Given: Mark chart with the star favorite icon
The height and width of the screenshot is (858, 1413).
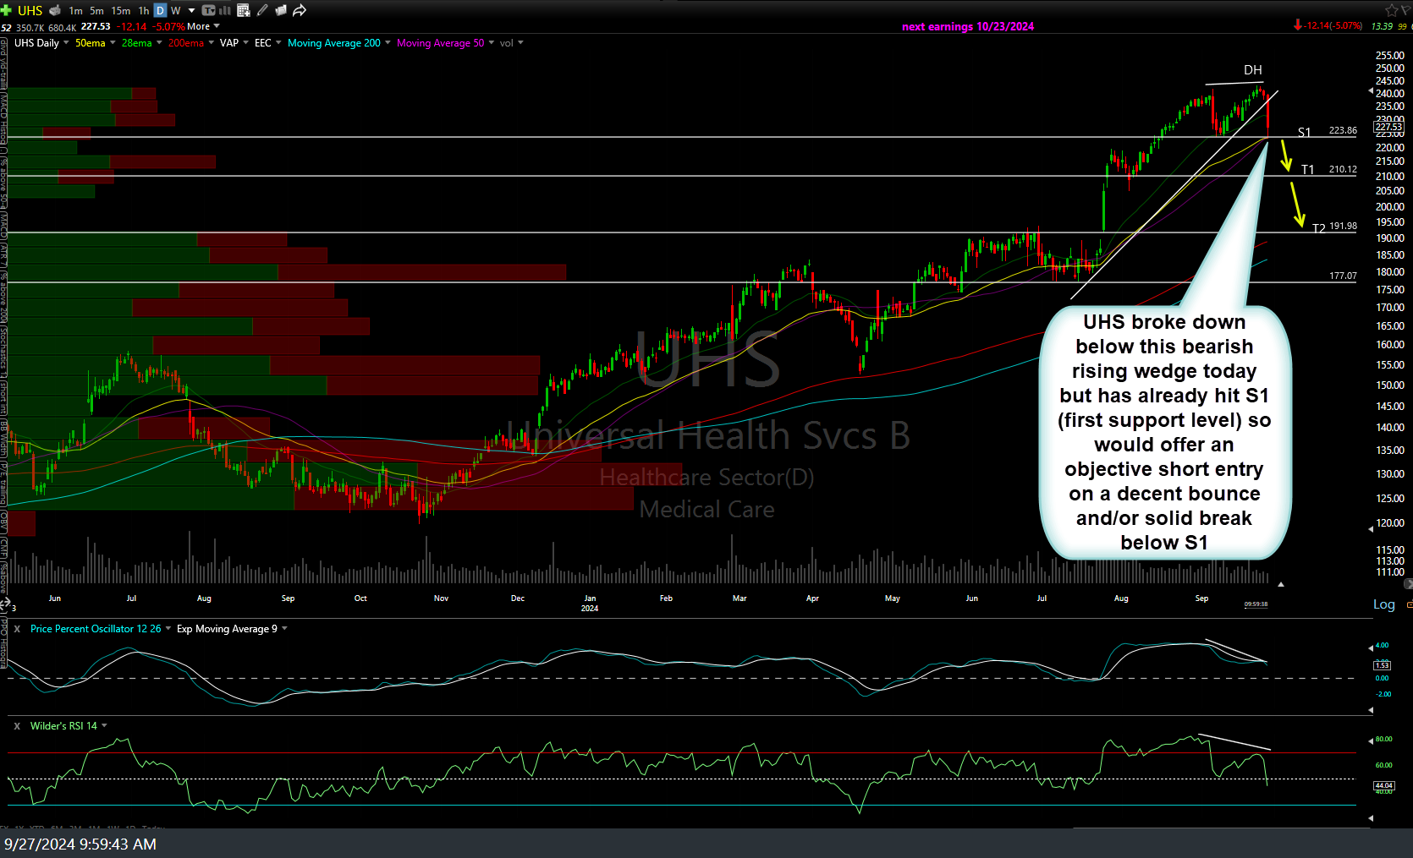Looking at the screenshot, I should 1392,10.
